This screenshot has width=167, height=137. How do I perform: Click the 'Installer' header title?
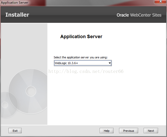tap(17, 15)
